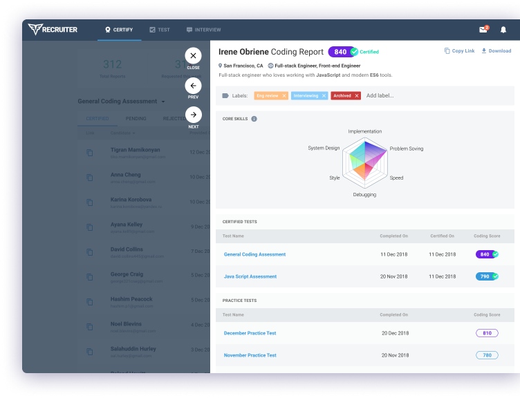The image size is (520, 398).
Task: Copy link icon beside Anna Cheng
Action: point(89,178)
